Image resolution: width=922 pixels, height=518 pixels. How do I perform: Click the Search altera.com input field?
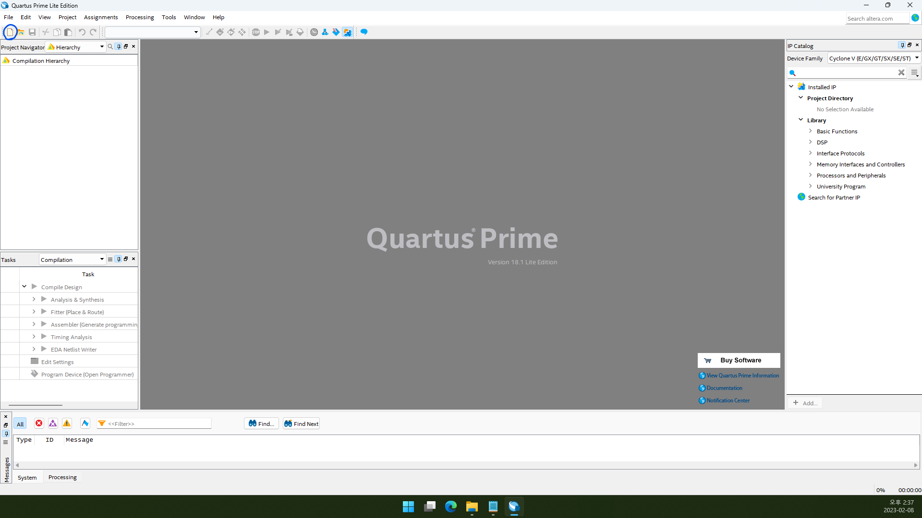point(877,18)
